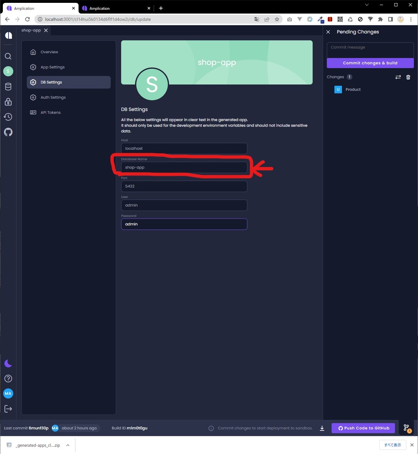
Task: Click the last commit ID 6munf30p
Action: (x=38, y=428)
